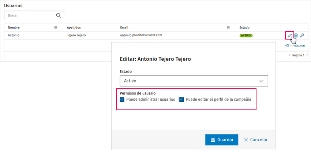Uncheck Puede administrar usuarios
311x164 pixels.
point(122,100)
